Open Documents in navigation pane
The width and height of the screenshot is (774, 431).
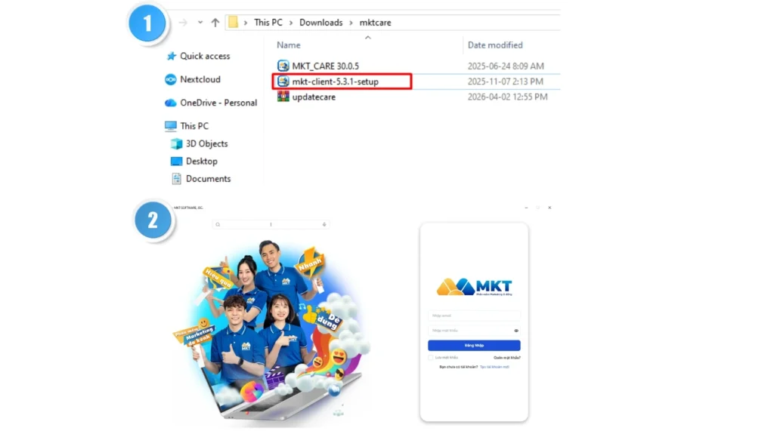click(208, 179)
